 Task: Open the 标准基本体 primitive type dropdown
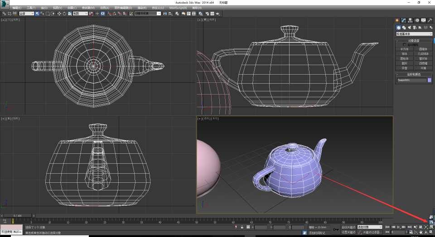414,34
